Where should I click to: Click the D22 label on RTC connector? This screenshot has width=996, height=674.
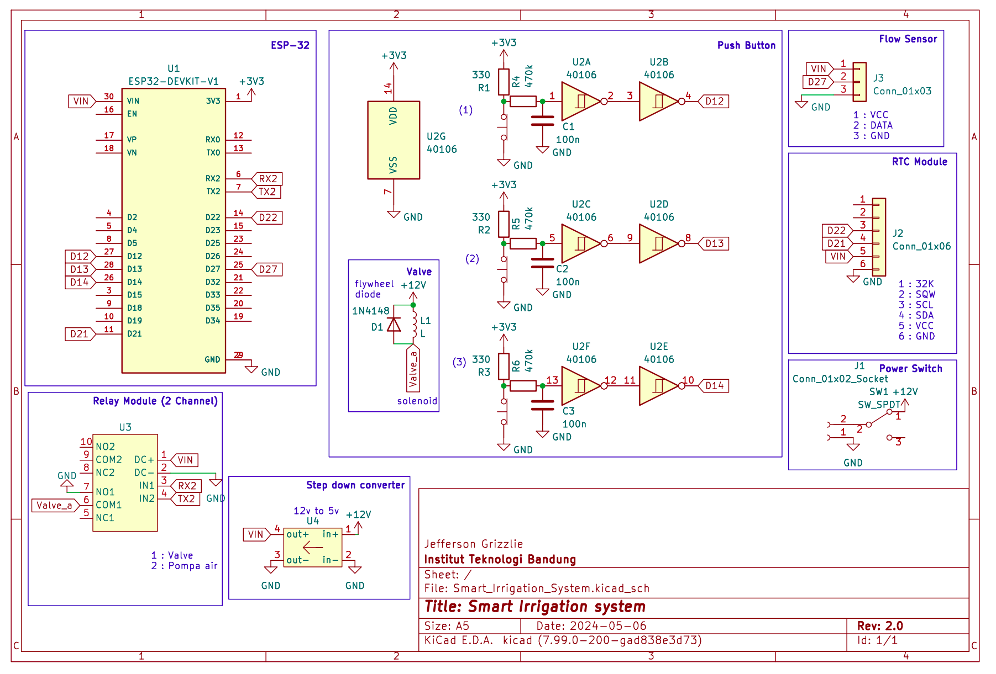click(x=837, y=231)
